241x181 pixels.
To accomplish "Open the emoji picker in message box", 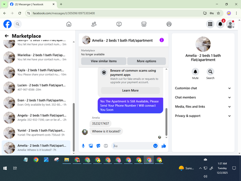I will point(155,146).
